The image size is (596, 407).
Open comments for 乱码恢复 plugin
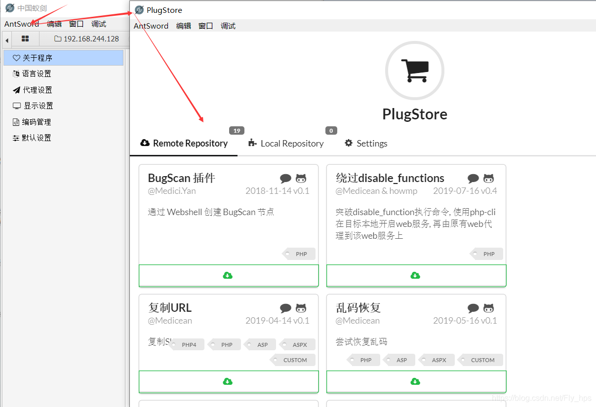[473, 308]
